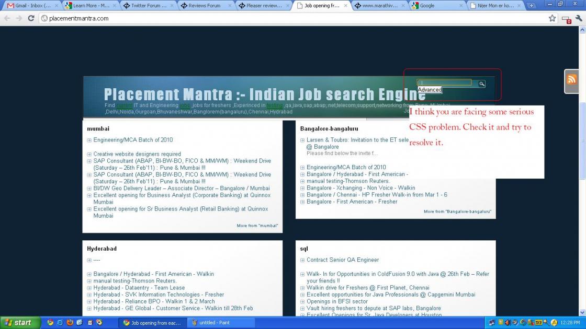Launch Chrome from the quick launch bar
The image size is (586, 329).
click(50, 323)
